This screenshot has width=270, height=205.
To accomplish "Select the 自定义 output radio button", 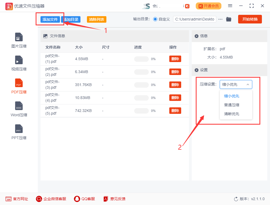I will pos(155,19).
